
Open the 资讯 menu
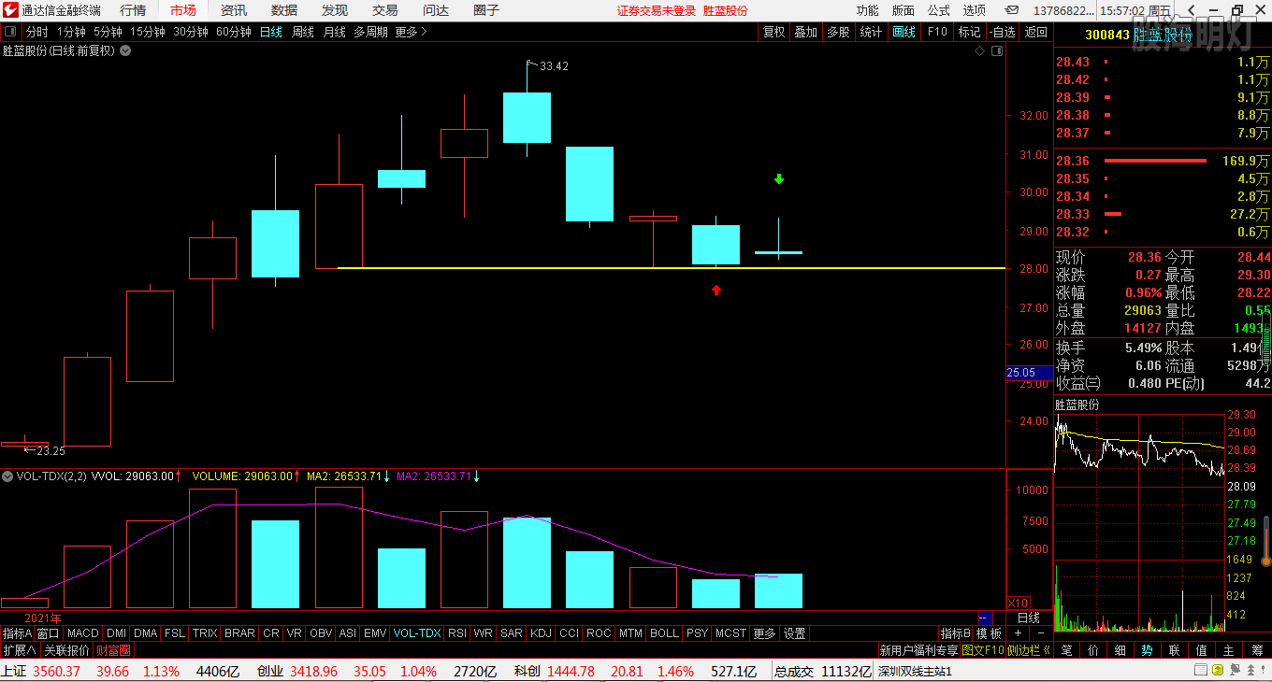click(x=234, y=10)
